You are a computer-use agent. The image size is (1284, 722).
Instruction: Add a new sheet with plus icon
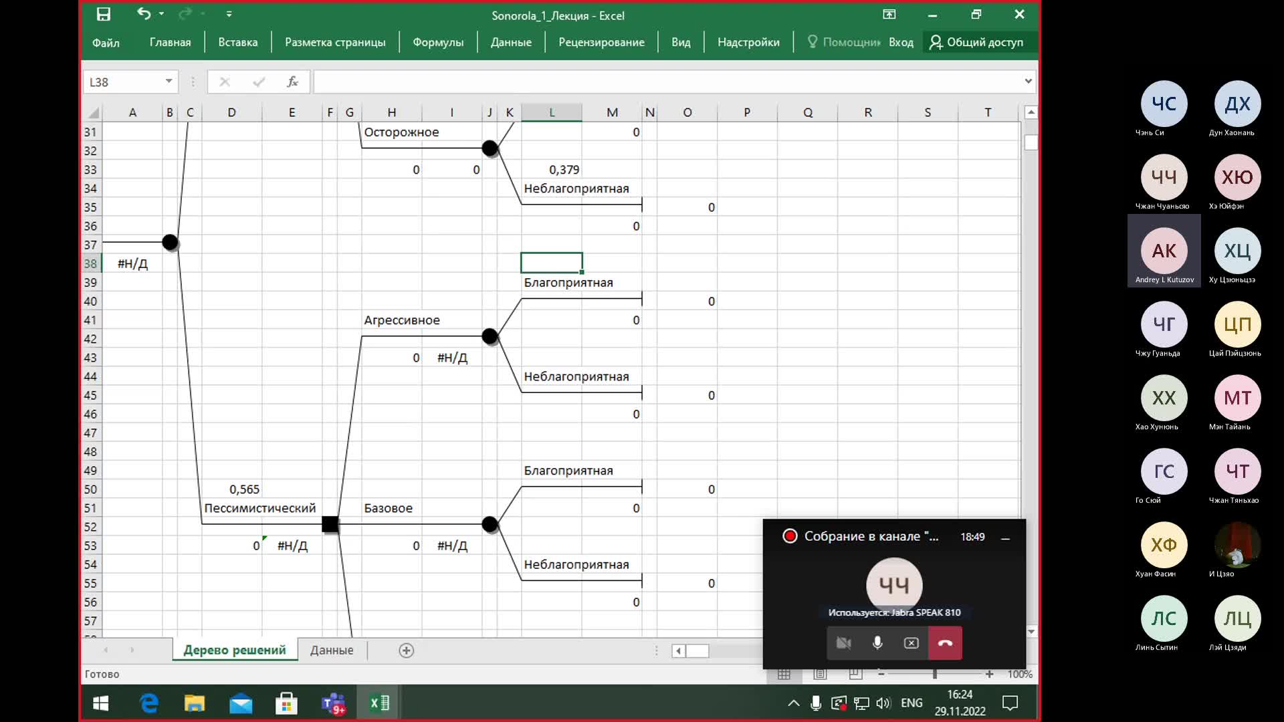[x=406, y=650]
